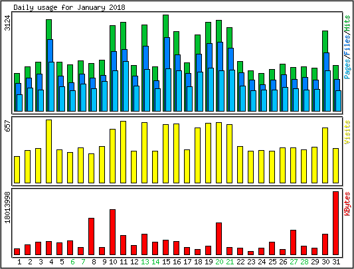Select day label 5 on the x-axis
The image size is (354, 269).
point(62,262)
